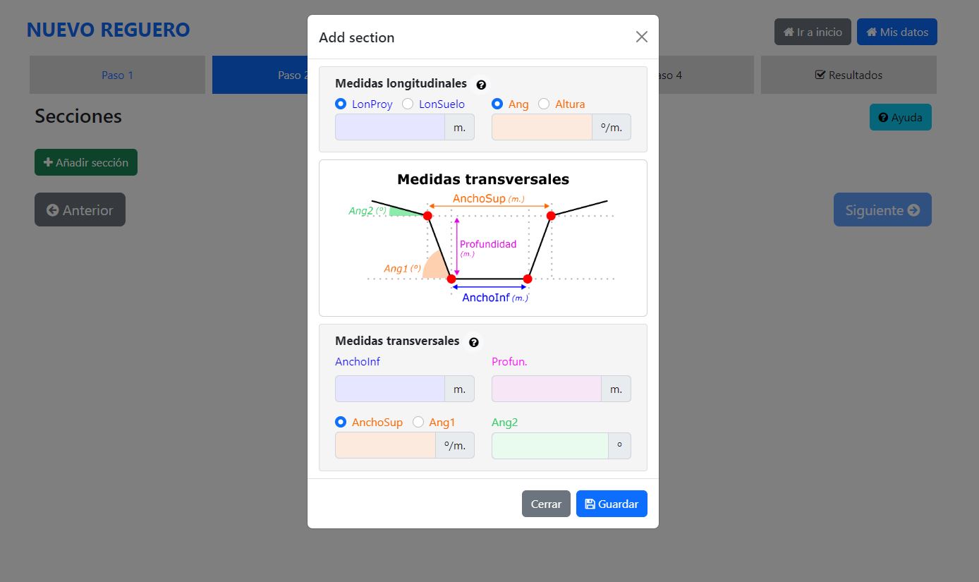The image size is (979, 582).
Task: Choose the Ang radio option
Action: [498, 104]
